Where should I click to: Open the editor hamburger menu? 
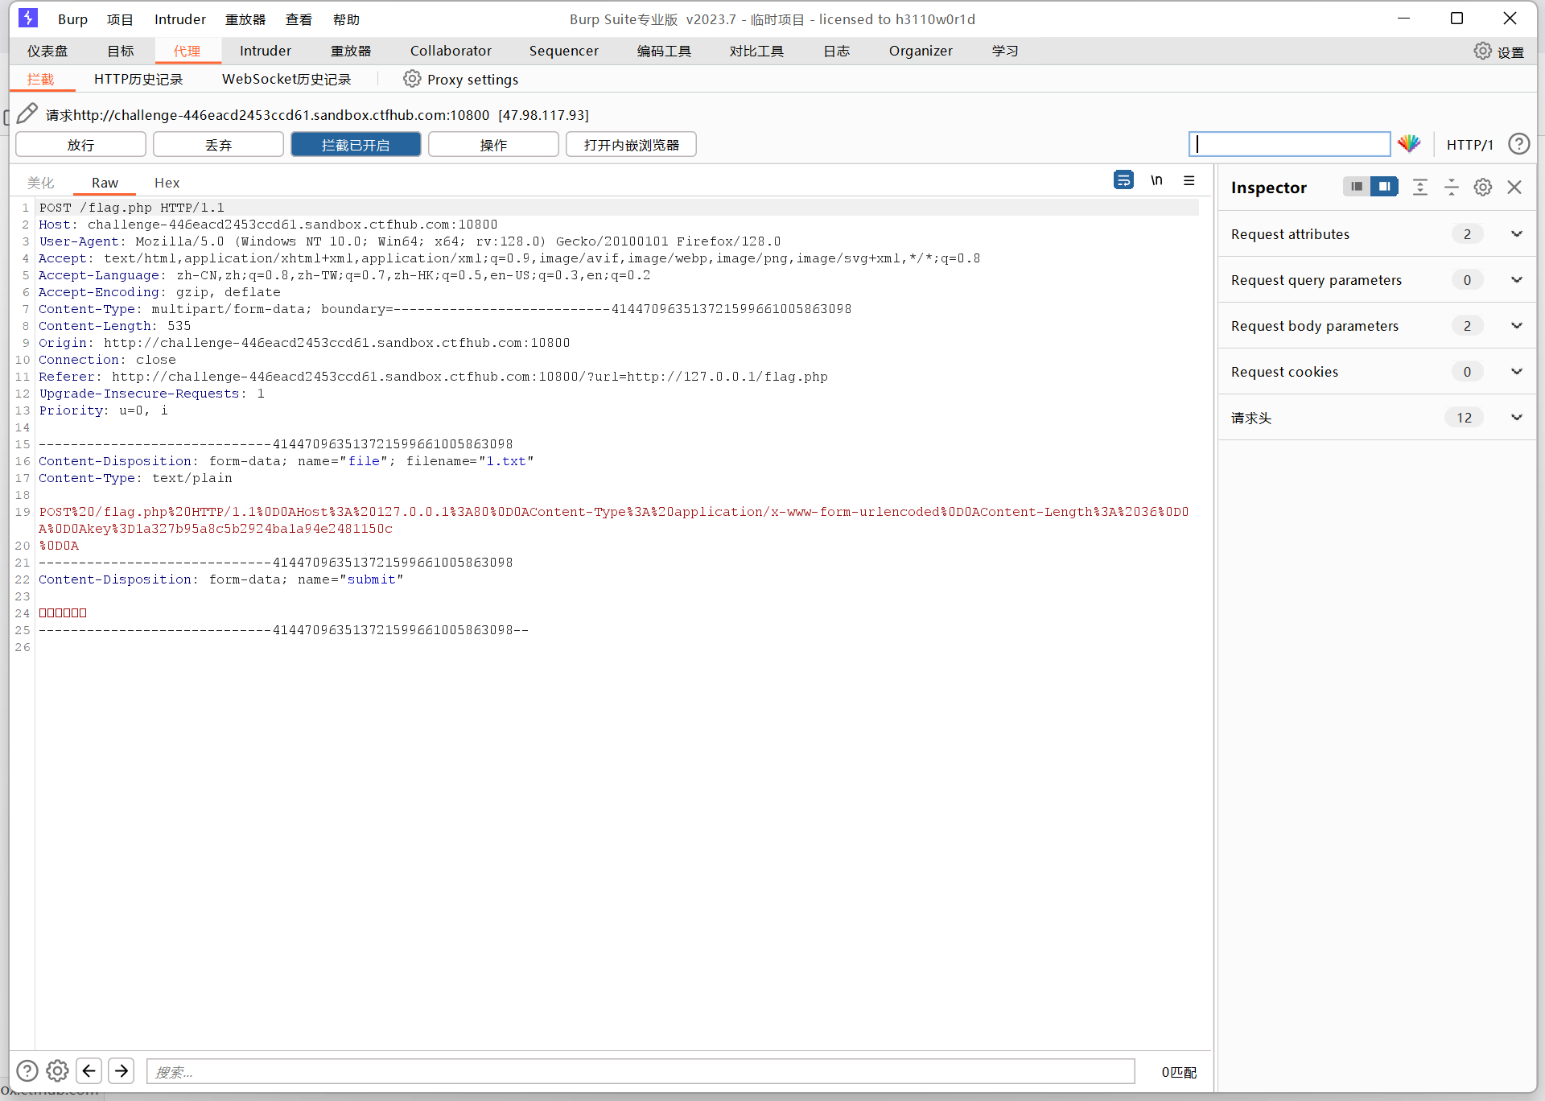[1189, 180]
